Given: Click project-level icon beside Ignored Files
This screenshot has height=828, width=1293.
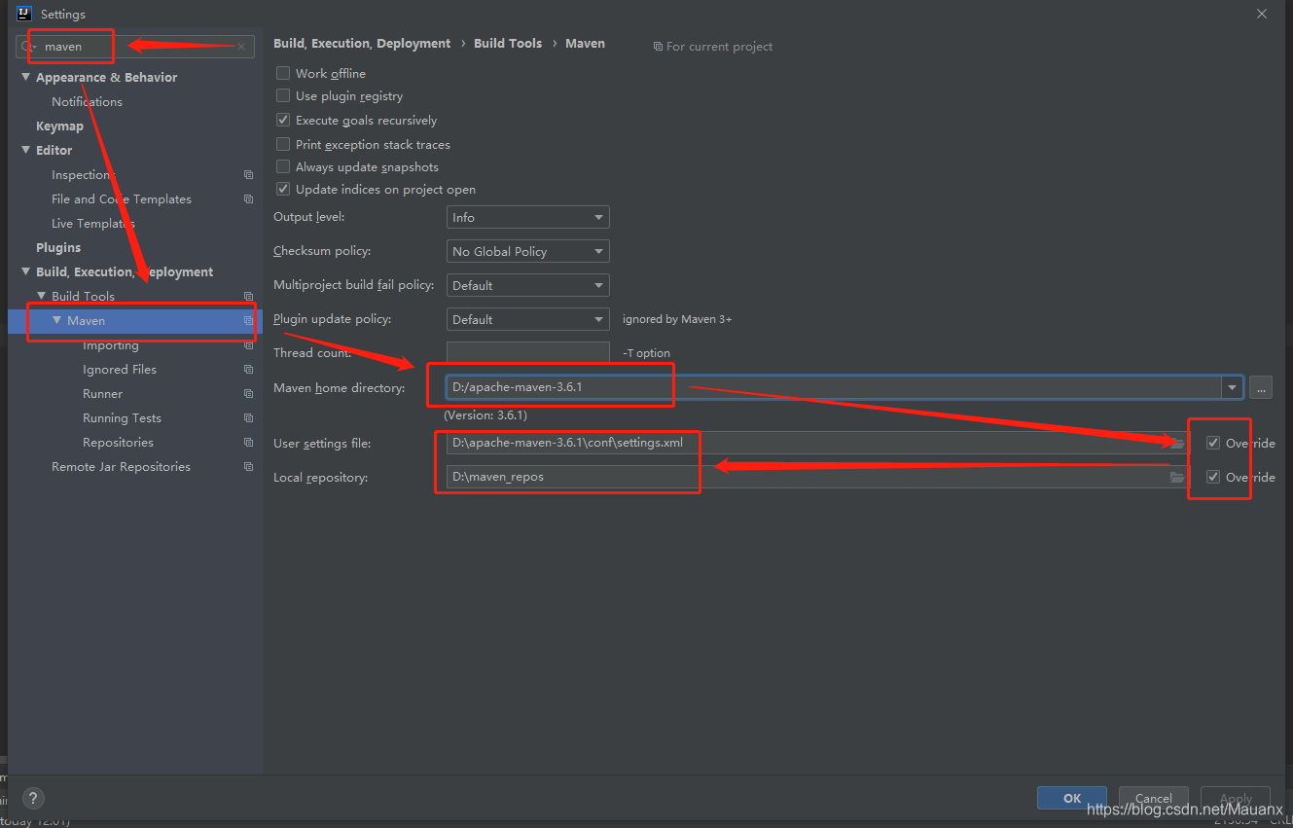Looking at the screenshot, I should [248, 370].
